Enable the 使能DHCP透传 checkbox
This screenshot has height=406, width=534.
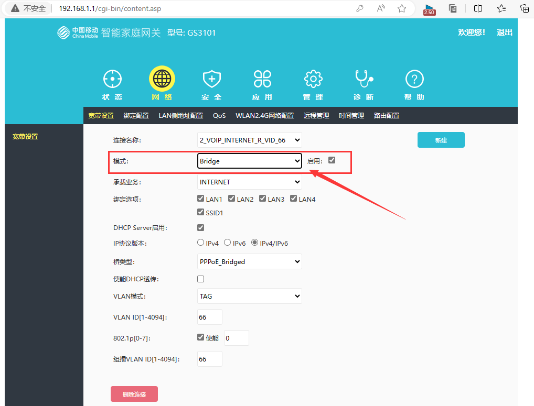200,279
